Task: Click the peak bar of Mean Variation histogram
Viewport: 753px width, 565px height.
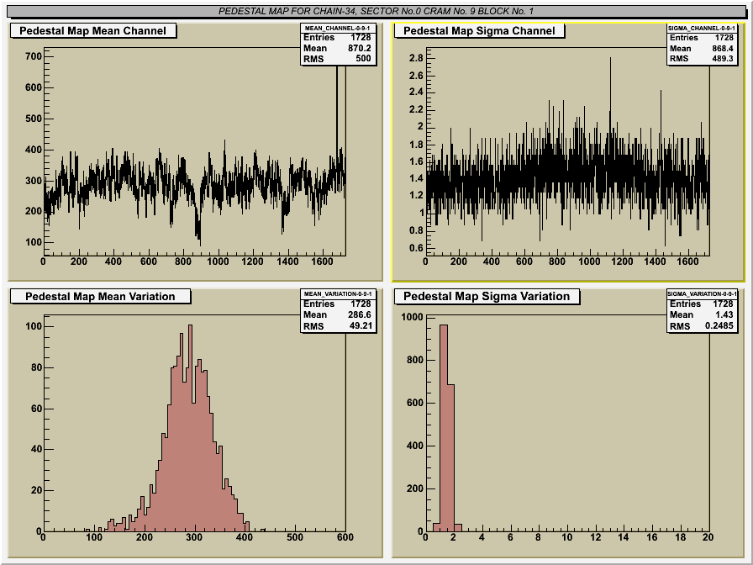Action: coord(190,428)
